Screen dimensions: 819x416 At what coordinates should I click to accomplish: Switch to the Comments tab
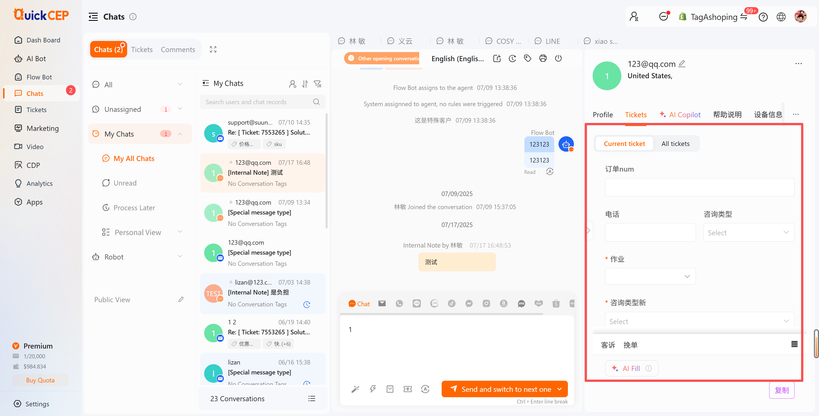pos(178,49)
